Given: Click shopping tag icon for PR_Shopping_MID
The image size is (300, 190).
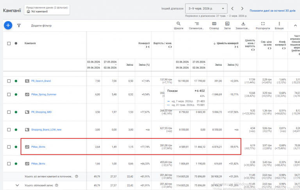Looking at the screenshot, I should [x=27, y=112].
